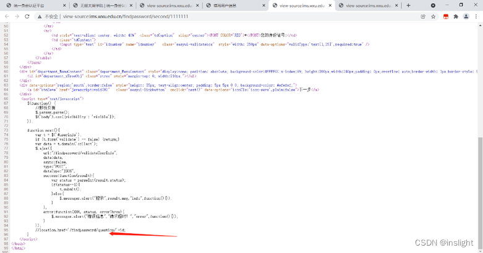Viewport: 483px width, 253px height.
Task: Open the Extensions puzzle menu
Action: pos(456,17)
